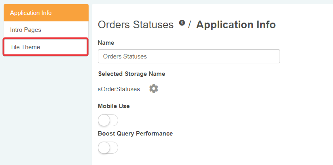Screen dimensions: 333x165
Task: Click empty sidebar area below Tile Theme
Action: [46, 109]
